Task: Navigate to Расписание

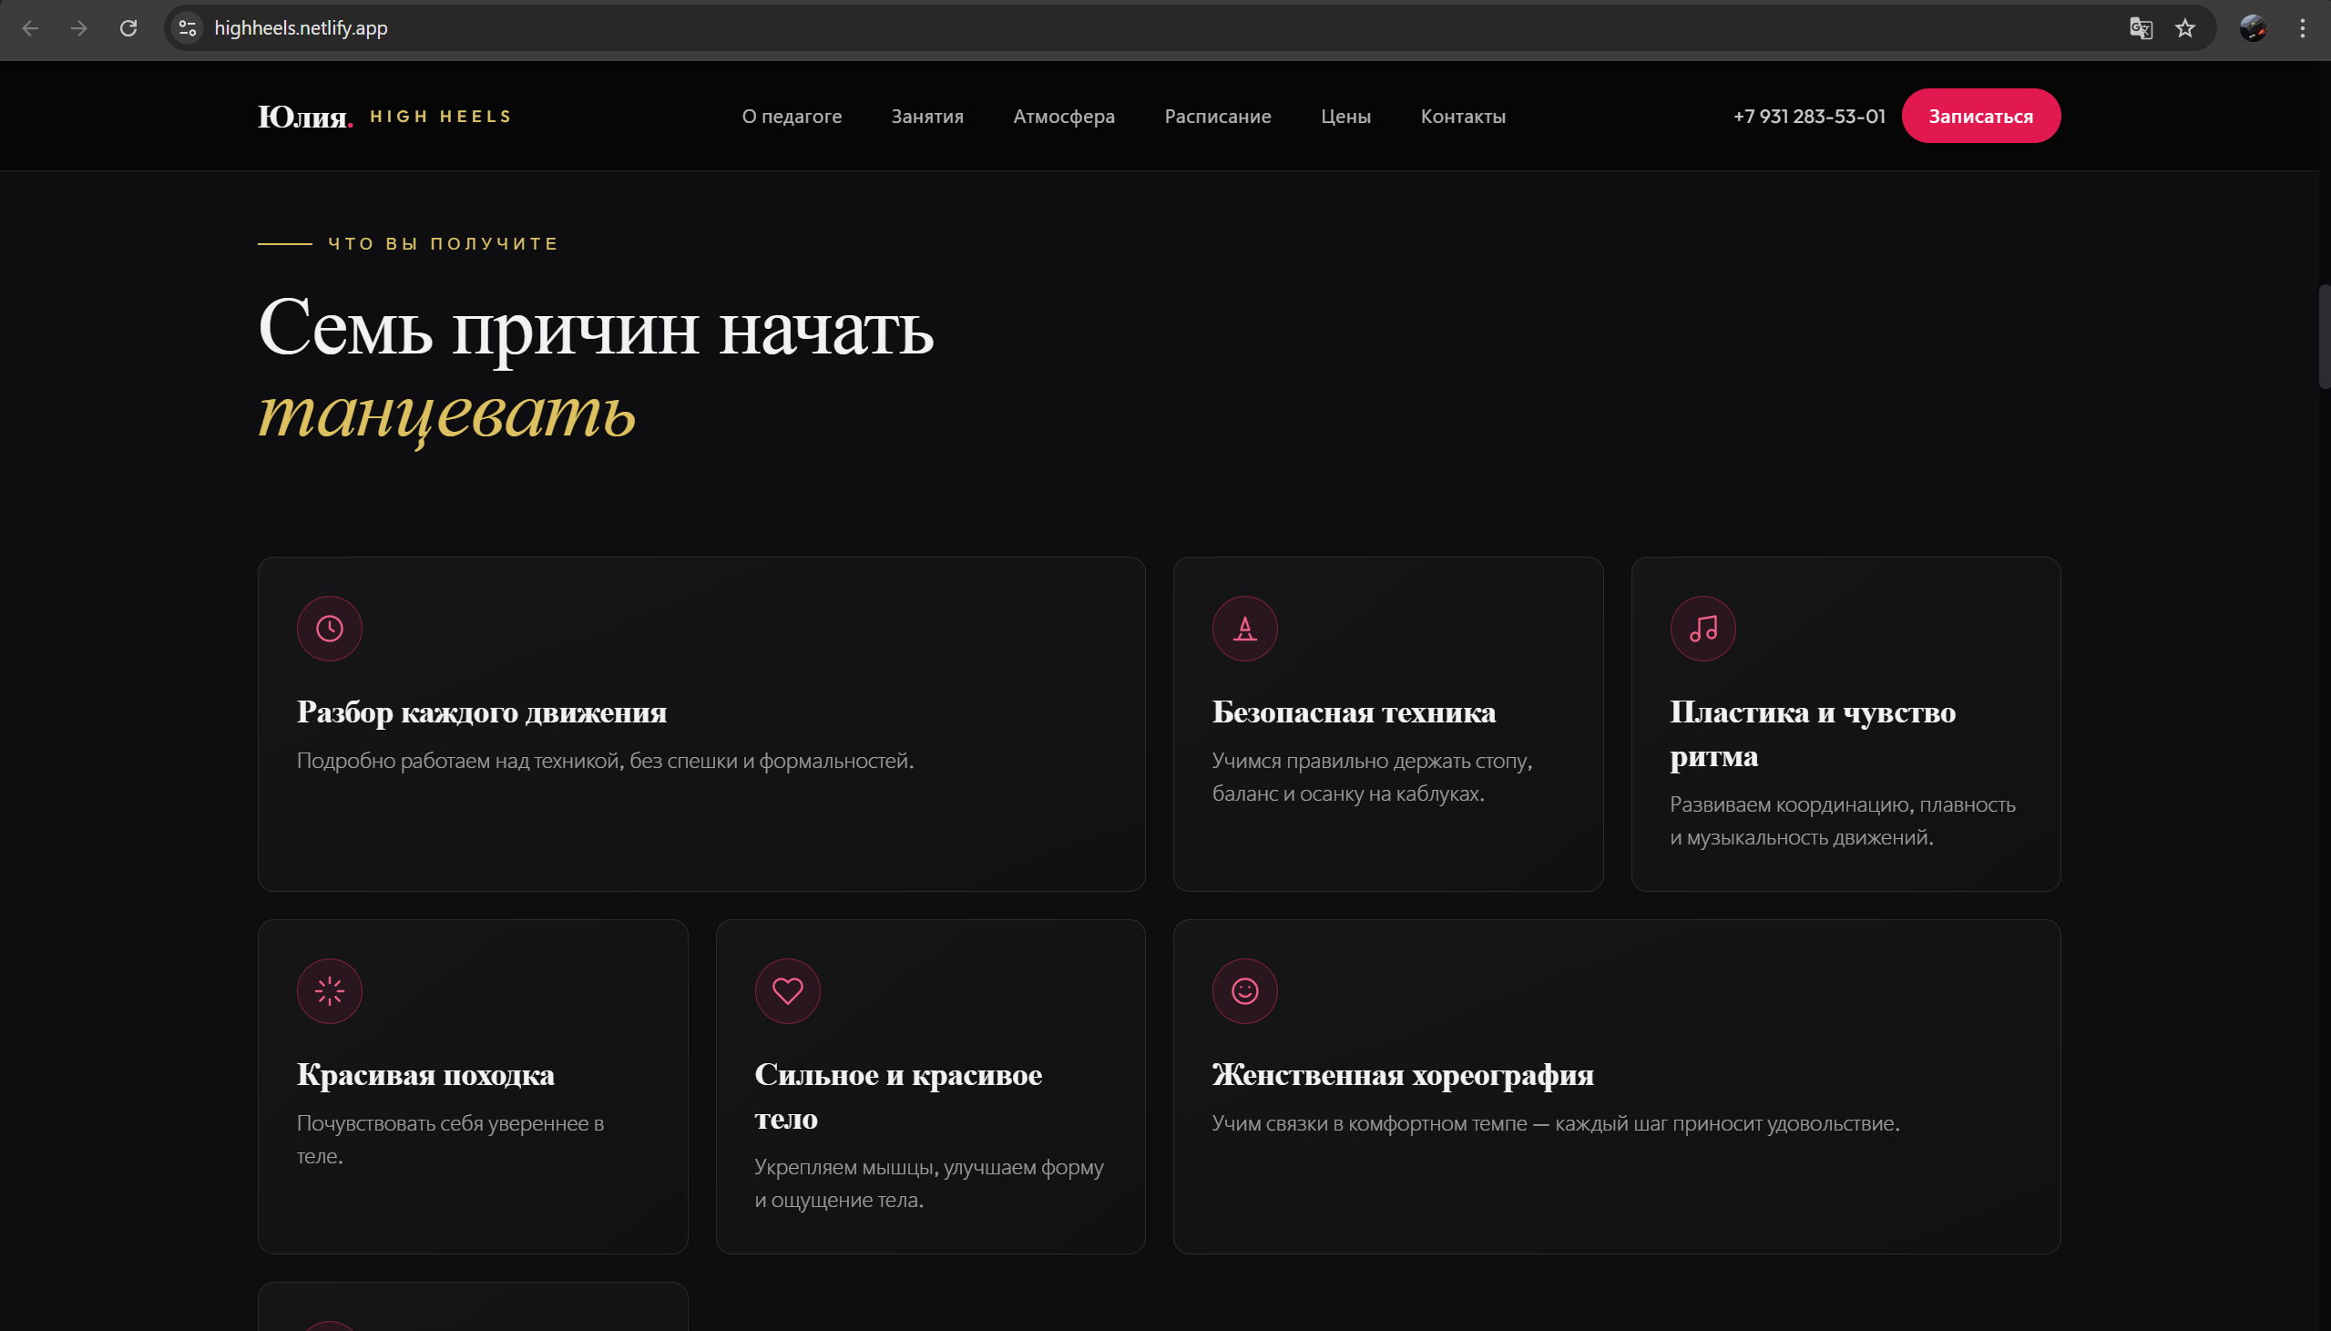Action: 1217,116
